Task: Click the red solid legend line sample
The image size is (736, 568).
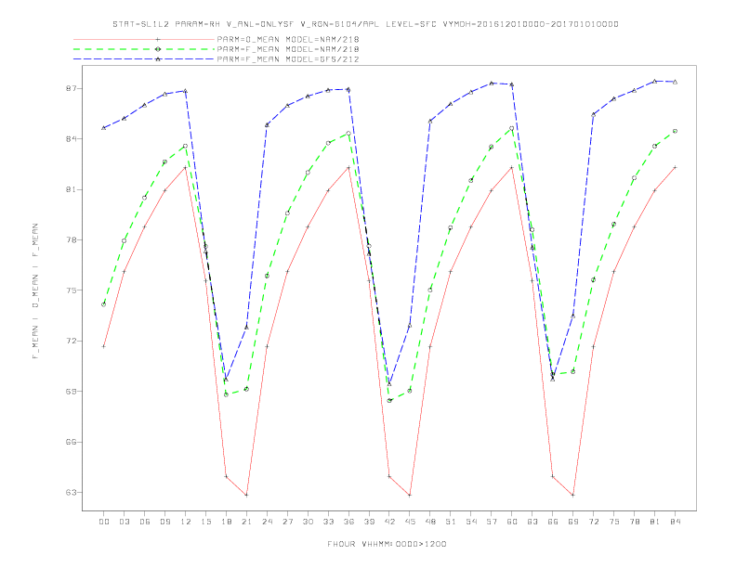Action: point(144,39)
